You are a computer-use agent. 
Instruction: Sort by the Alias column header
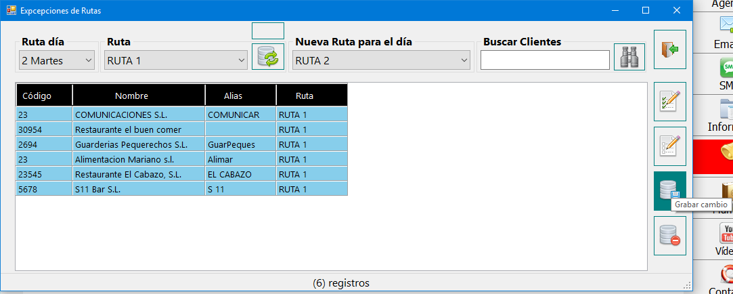tap(241, 96)
